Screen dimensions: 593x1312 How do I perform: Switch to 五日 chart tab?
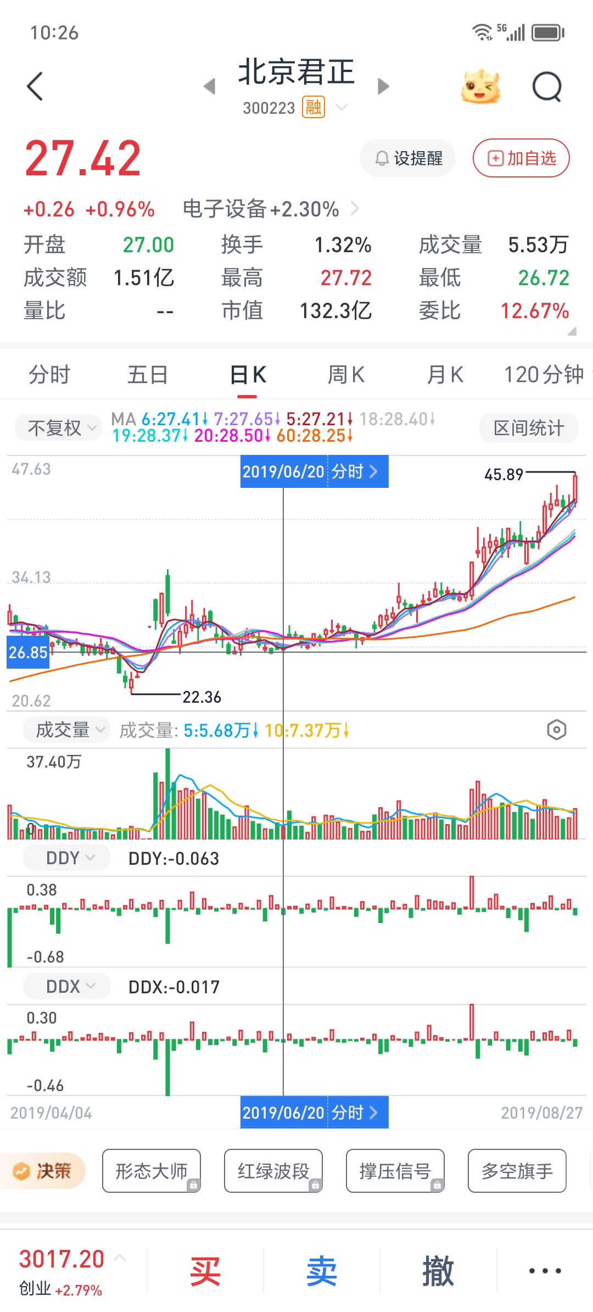[x=148, y=375]
